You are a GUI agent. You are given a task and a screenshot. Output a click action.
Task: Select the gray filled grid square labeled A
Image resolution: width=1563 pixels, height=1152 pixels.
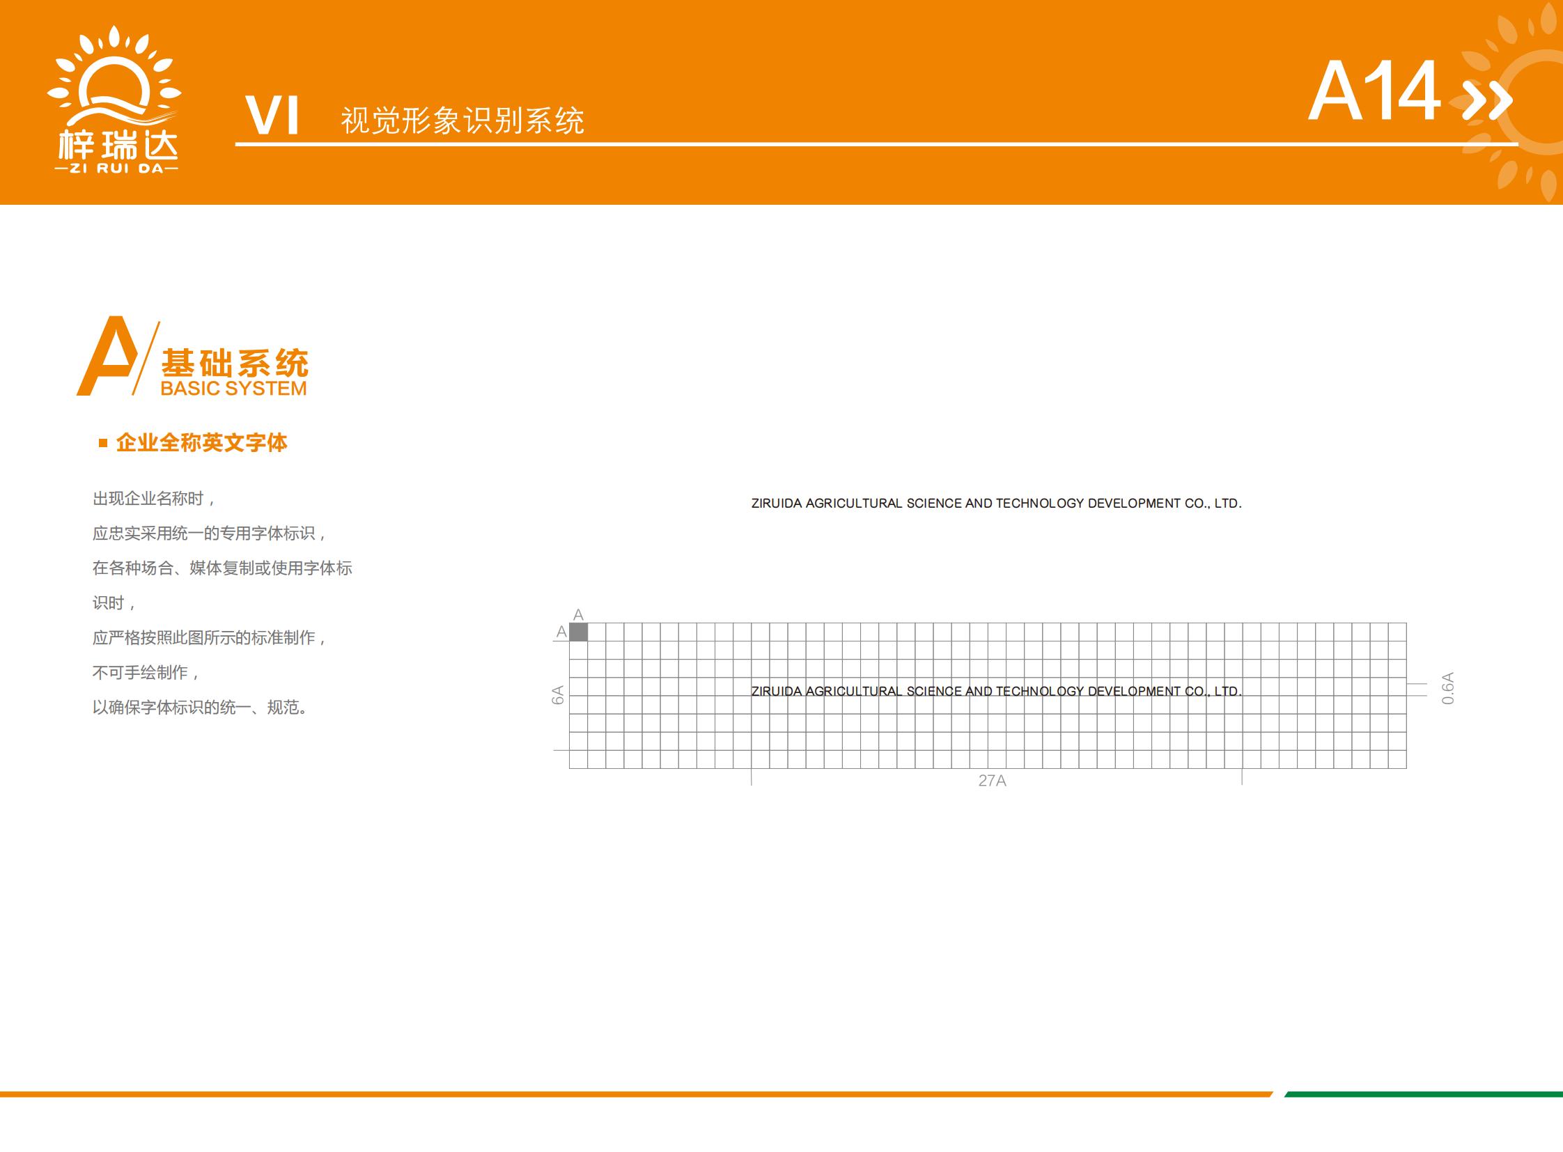(578, 632)
